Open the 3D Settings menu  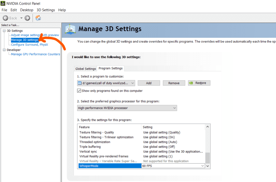46,10
